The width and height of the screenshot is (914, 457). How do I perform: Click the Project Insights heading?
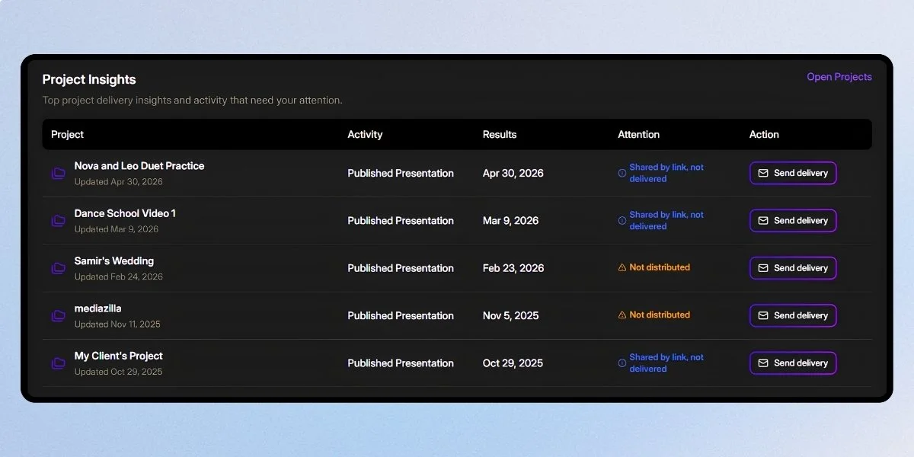[x=89, y=79]
